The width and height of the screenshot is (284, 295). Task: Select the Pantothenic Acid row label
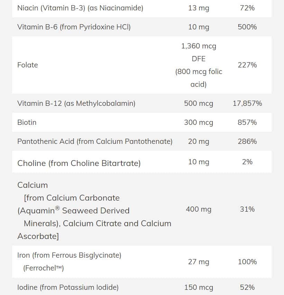[x=95, y=141]
